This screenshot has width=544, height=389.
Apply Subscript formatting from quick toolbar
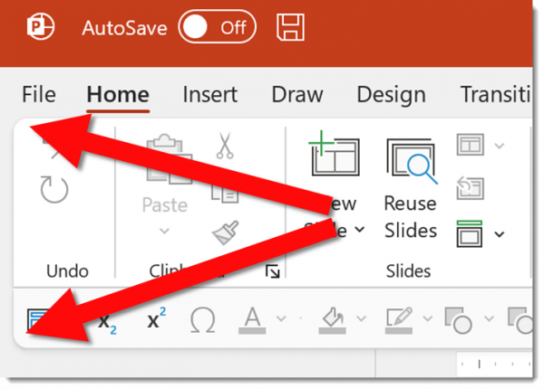[x=107, y=319]
